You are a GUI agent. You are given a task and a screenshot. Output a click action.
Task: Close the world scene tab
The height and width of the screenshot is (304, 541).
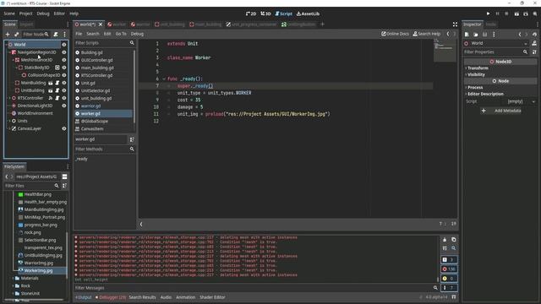click(101, 24)
